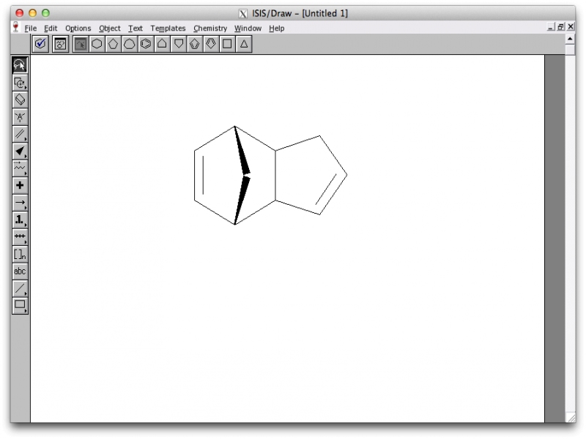Select the chain drawing tool

(x=20, y=168)
